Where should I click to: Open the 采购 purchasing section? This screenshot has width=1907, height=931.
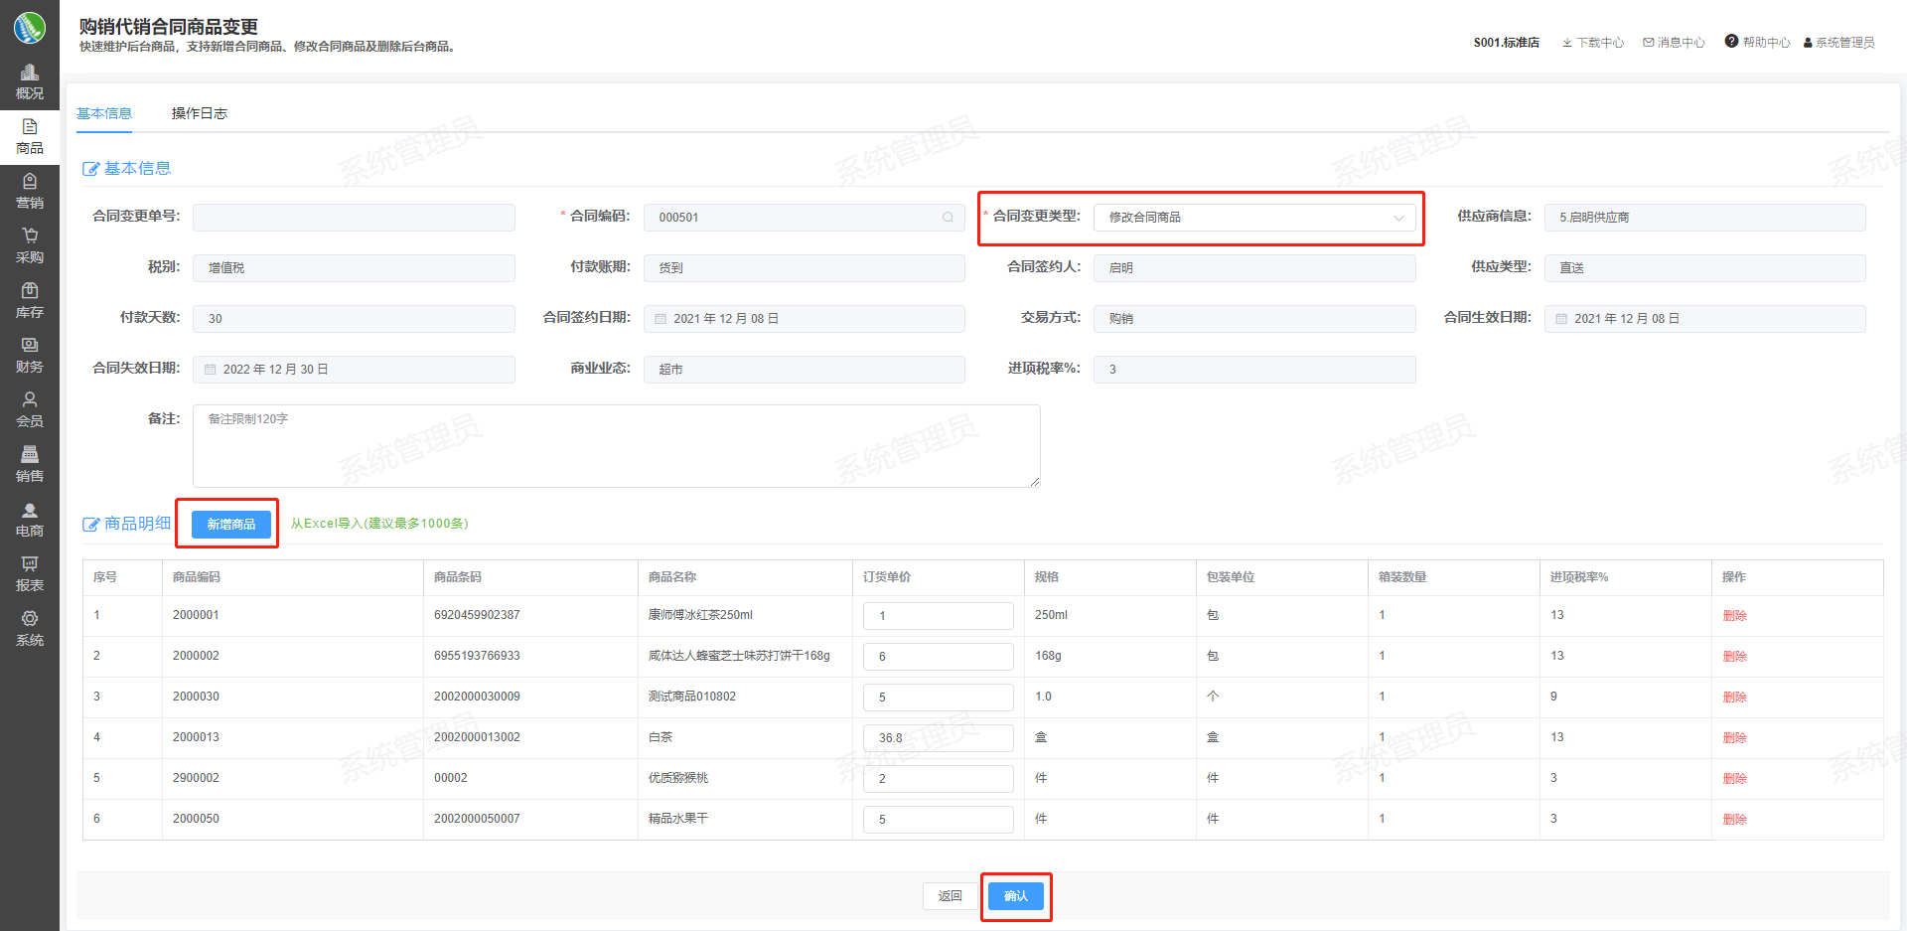coord(30,246)
